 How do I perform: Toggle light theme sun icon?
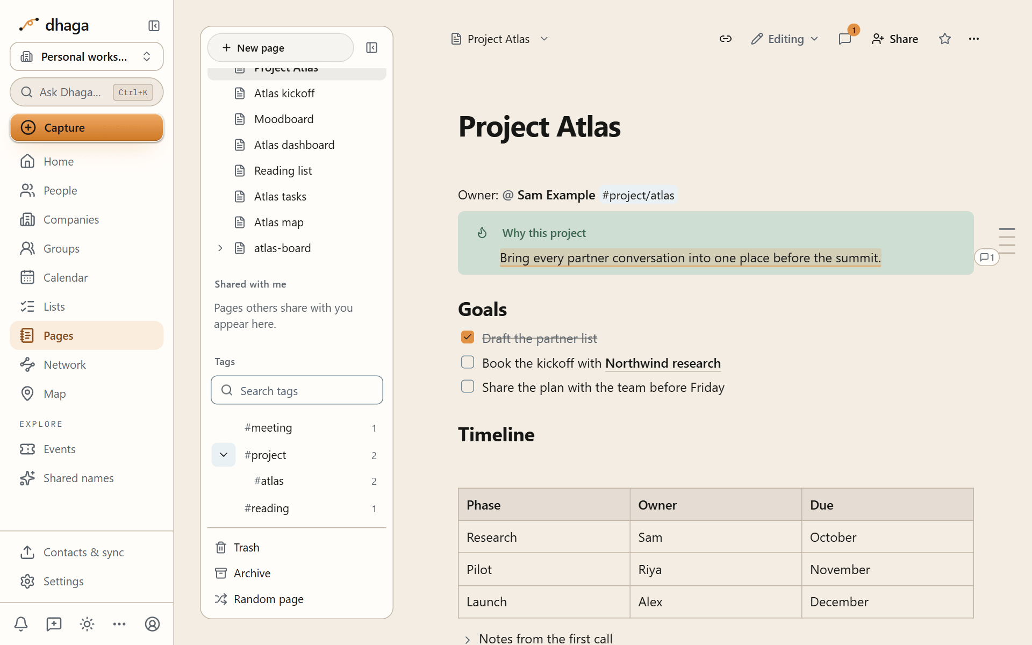87,624
